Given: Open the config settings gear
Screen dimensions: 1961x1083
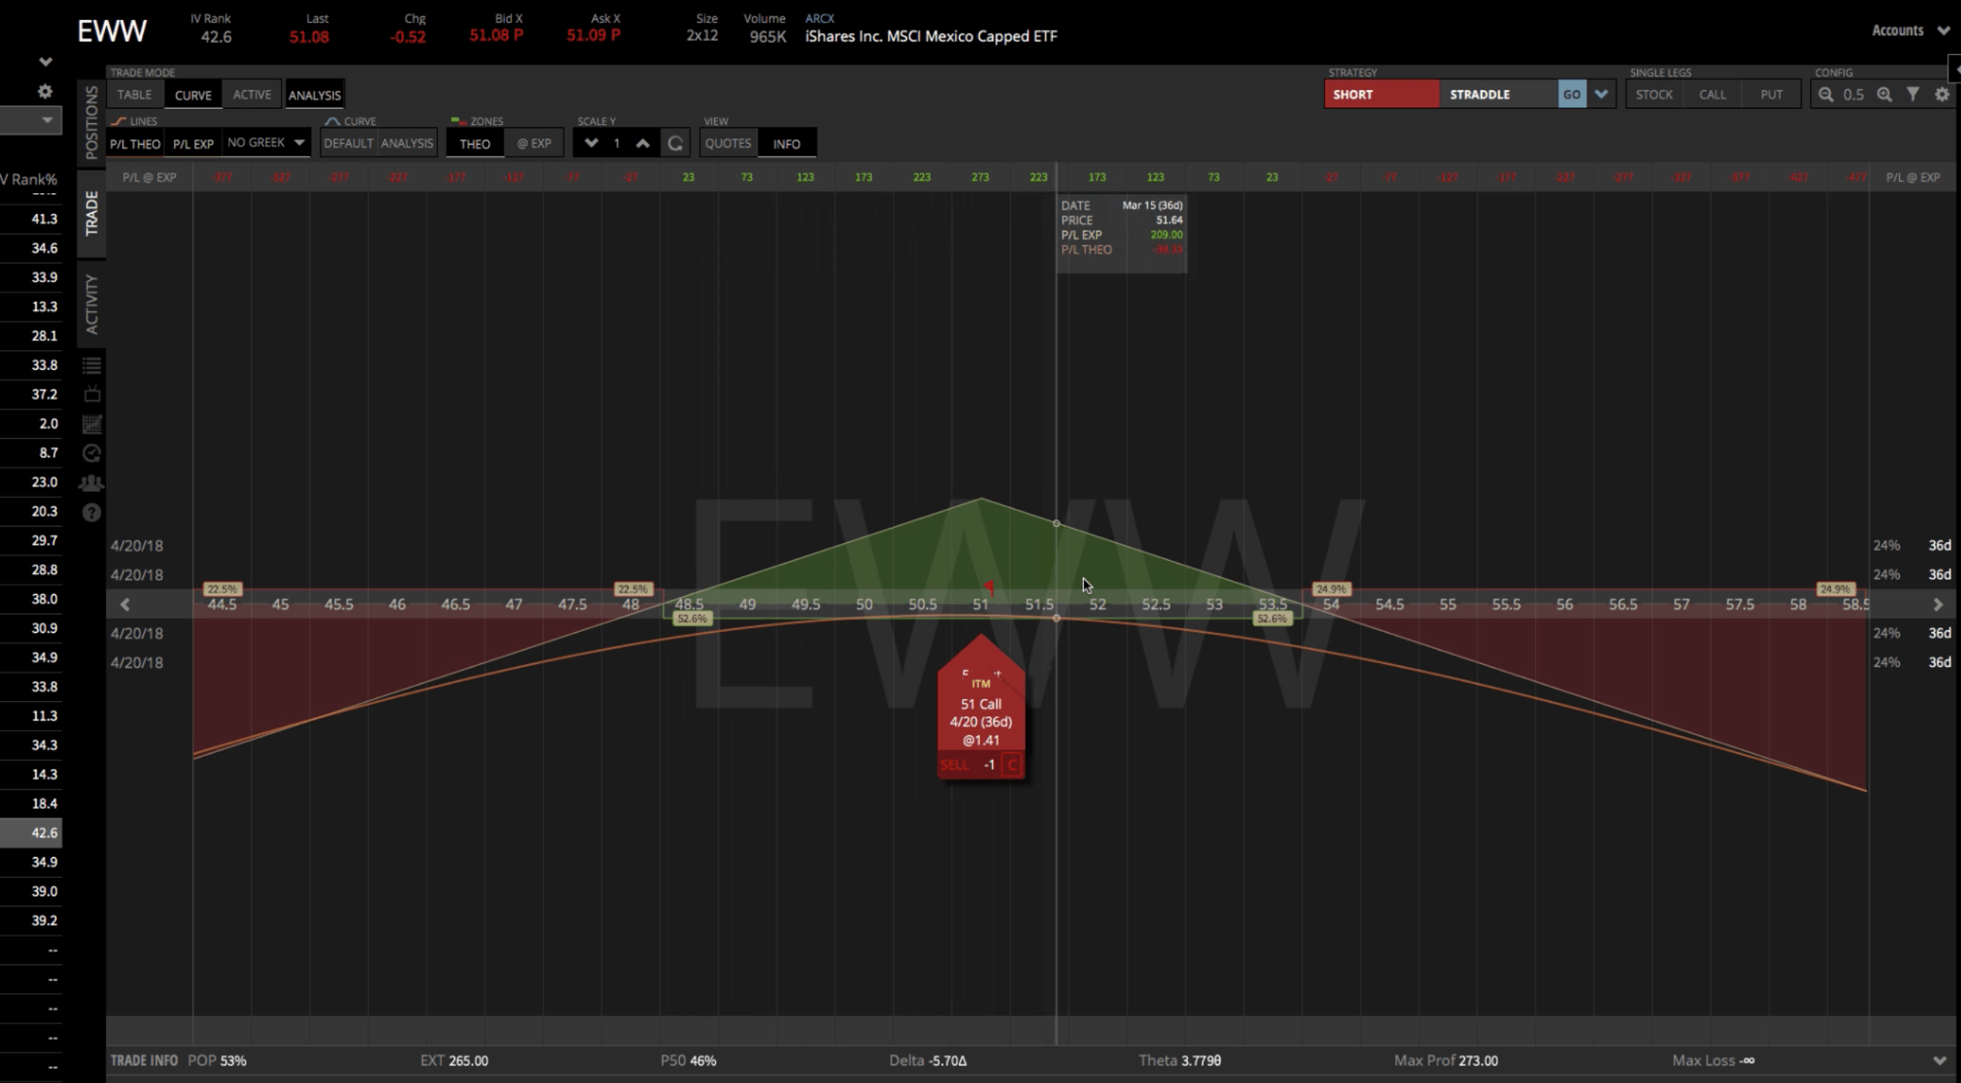Looking at the screenshot, I should coord(1942,95).
